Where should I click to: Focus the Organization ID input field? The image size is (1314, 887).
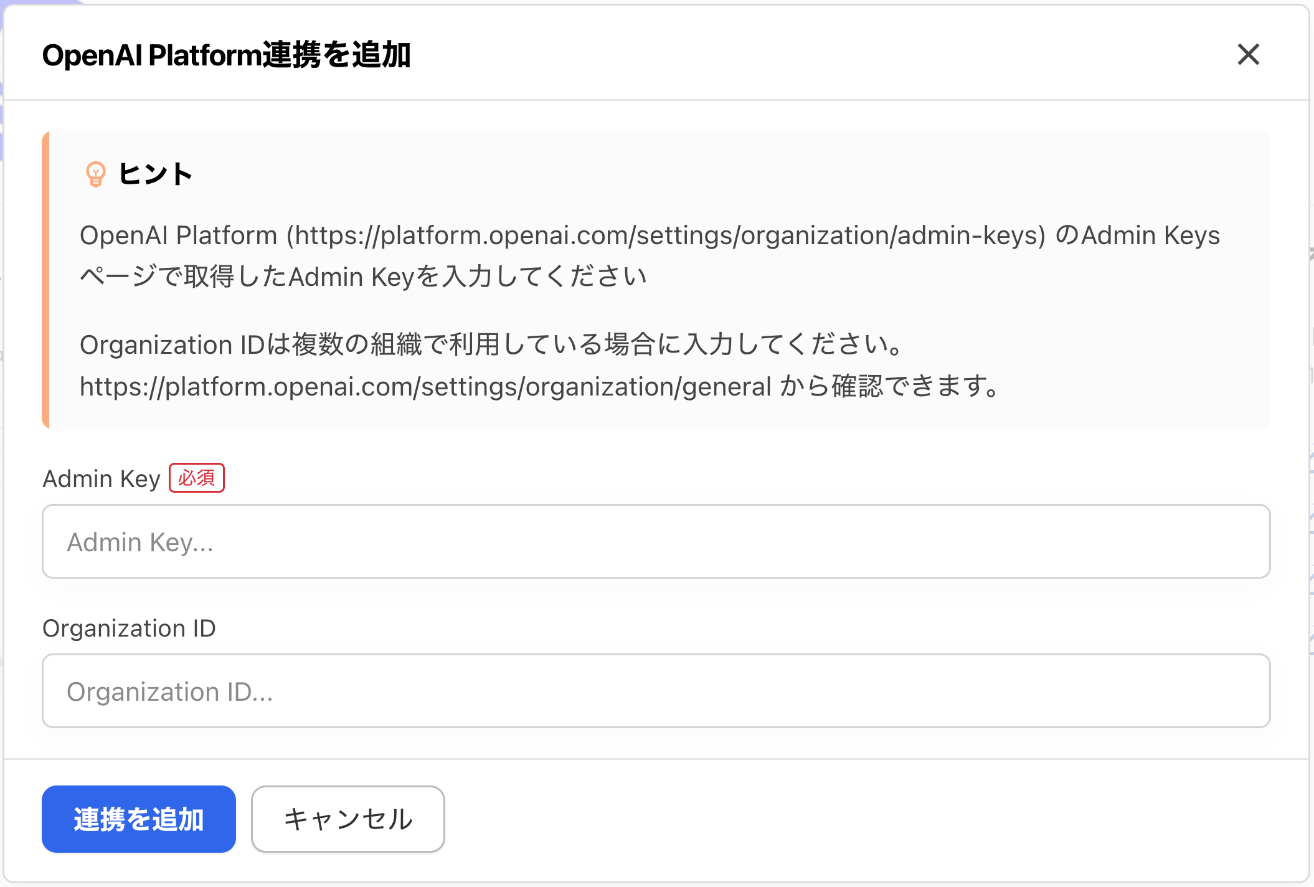pos(656,691)
